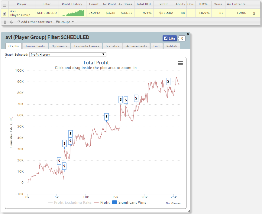Select the Find tab
The height and width of the screenshot is (214, 262).
click(157, 46)
